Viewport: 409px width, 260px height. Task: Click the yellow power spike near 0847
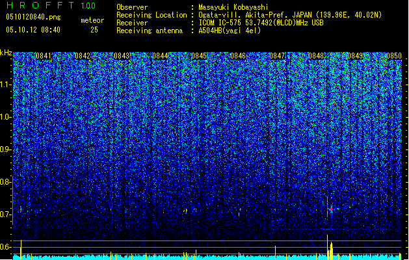pos(276,252)
